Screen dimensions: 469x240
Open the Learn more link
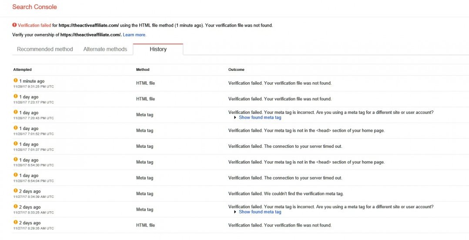click(x=134, y=35)
